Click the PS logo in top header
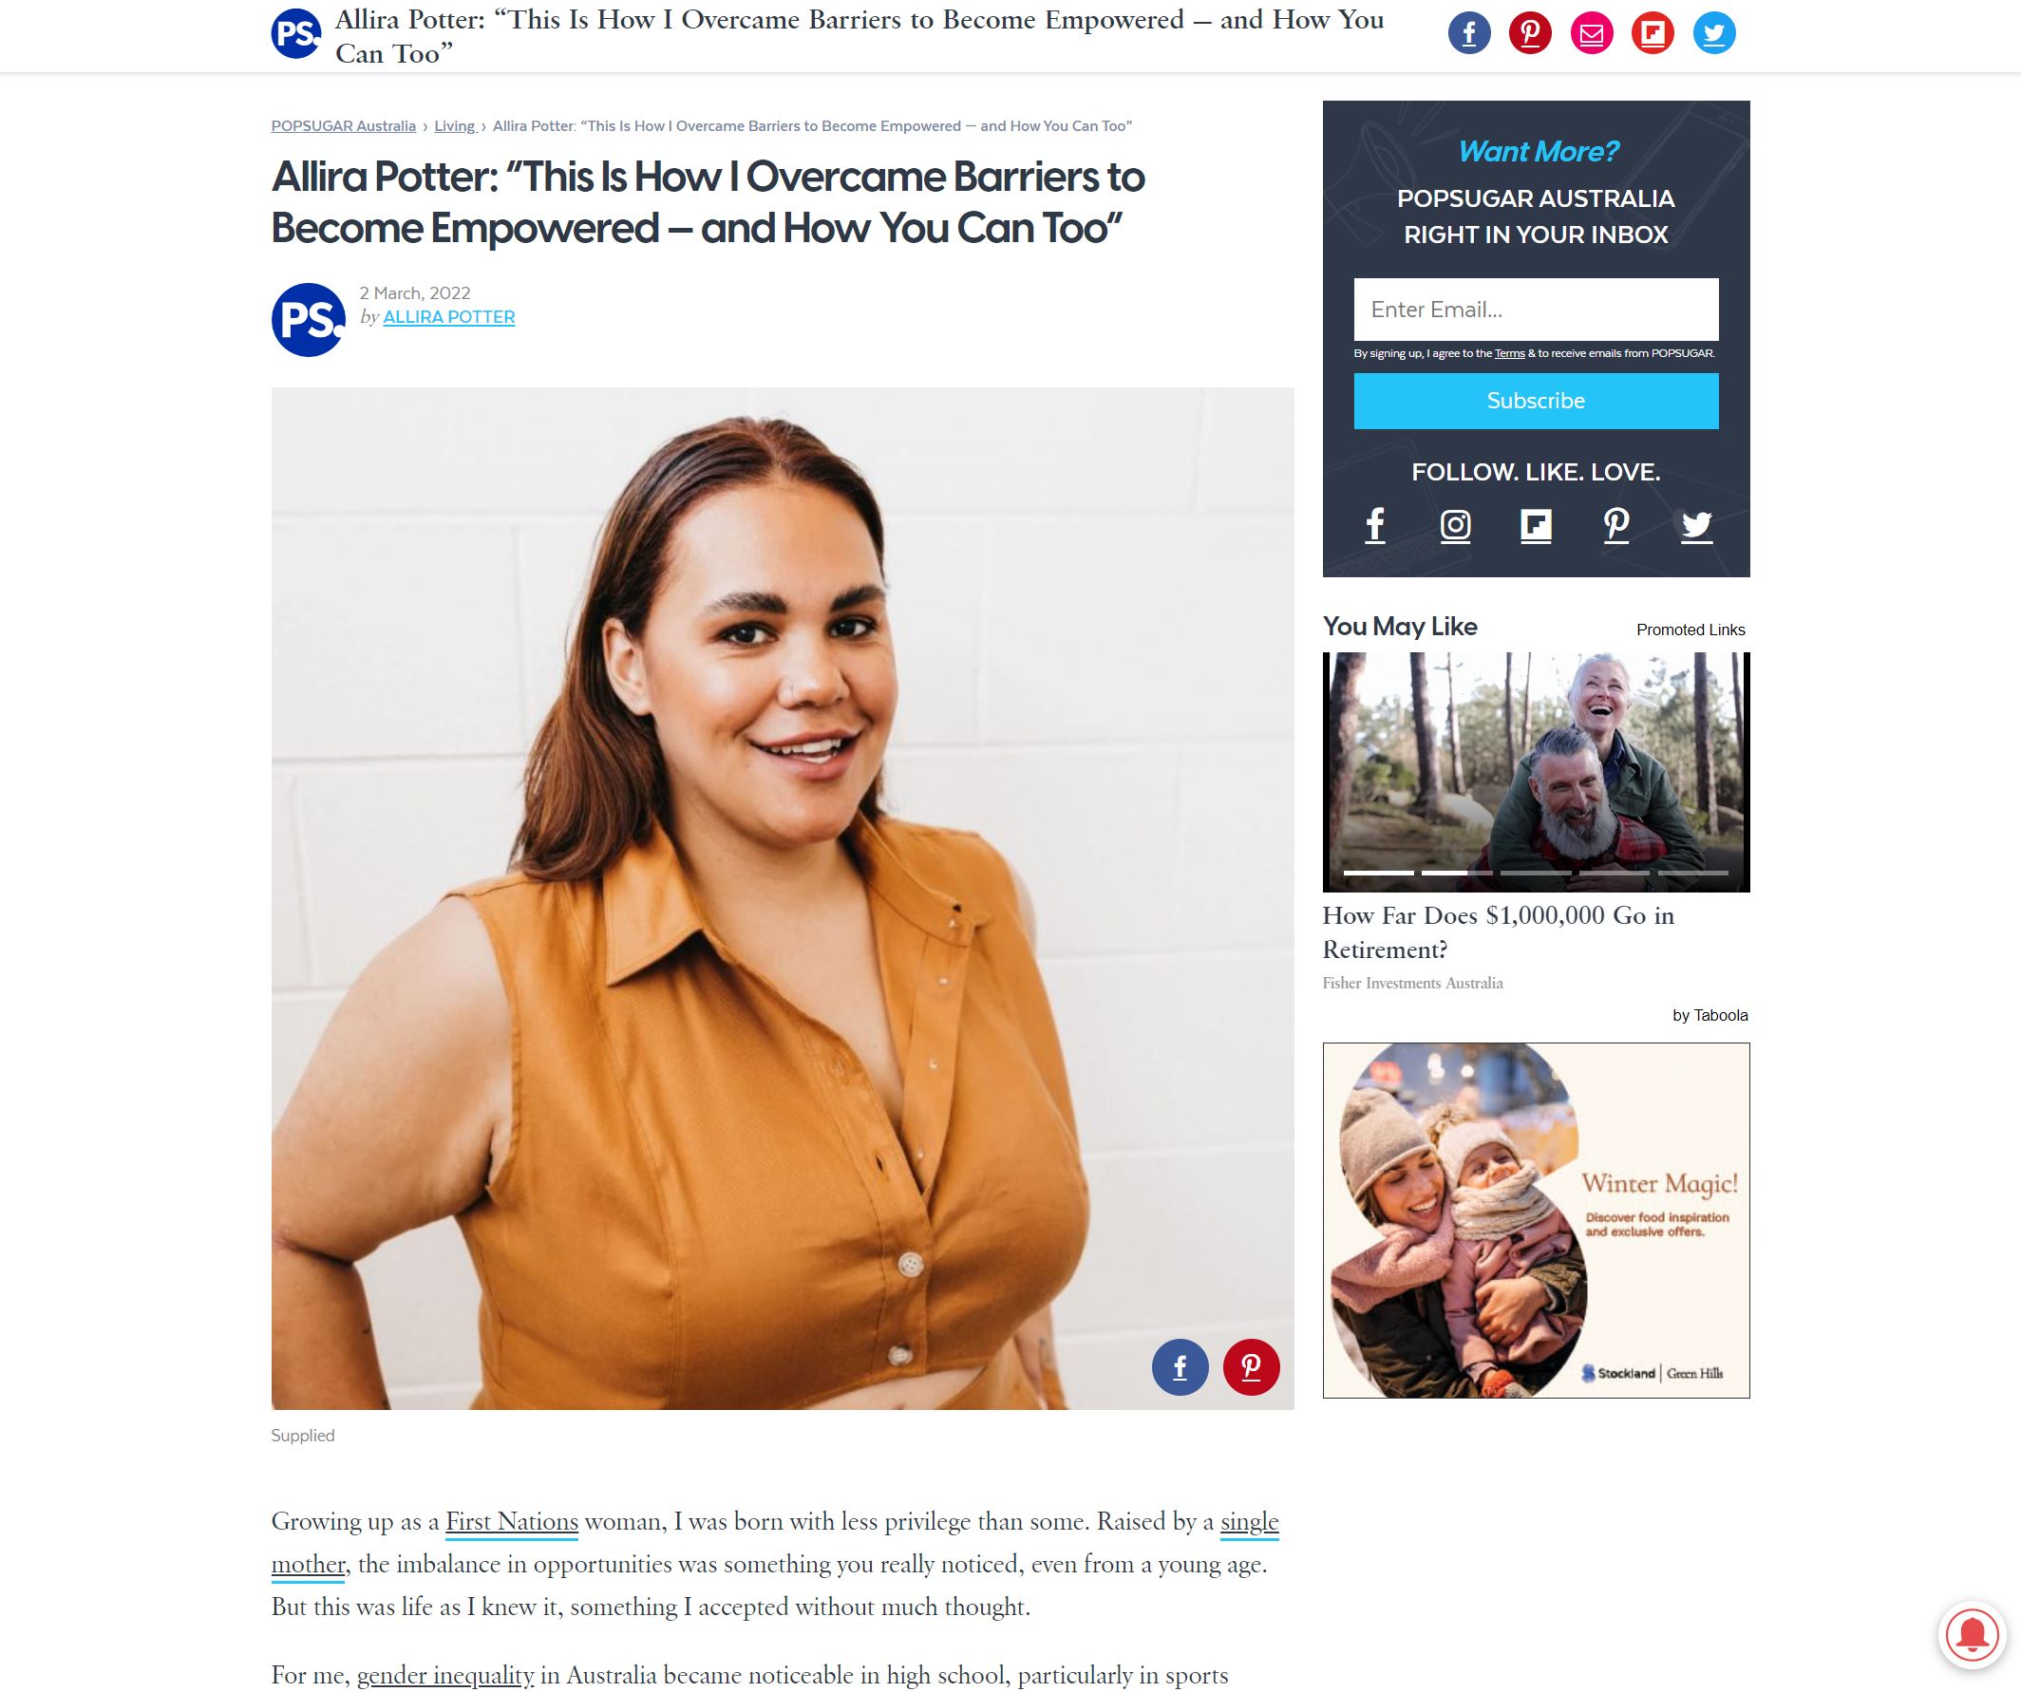Screen dimensions: 2021x1692 [x=296, y=33]
